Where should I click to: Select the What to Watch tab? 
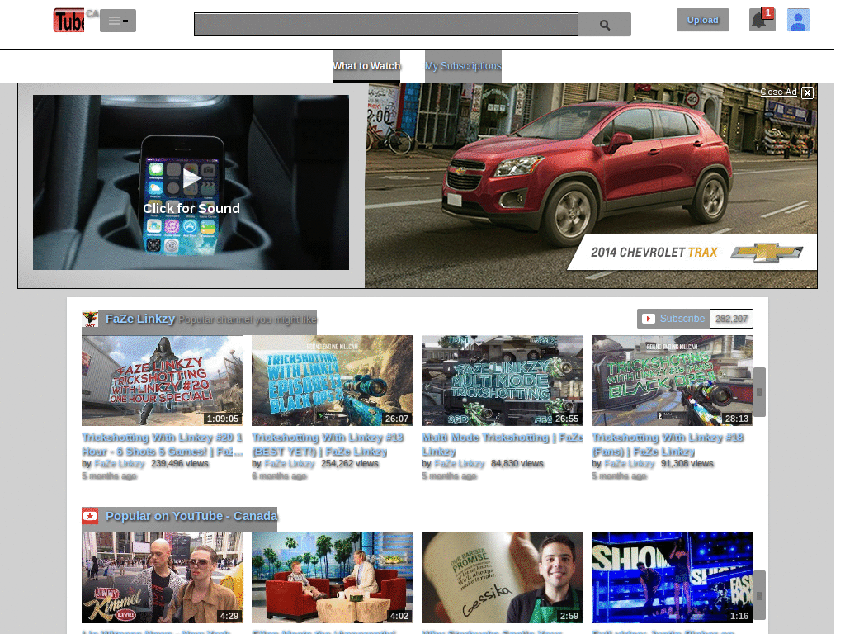(366, 66)
